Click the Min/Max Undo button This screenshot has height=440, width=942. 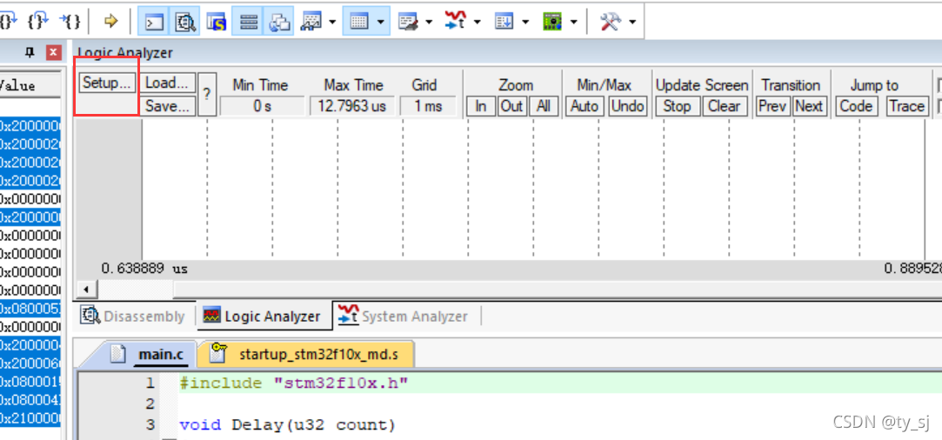point(628,106)
